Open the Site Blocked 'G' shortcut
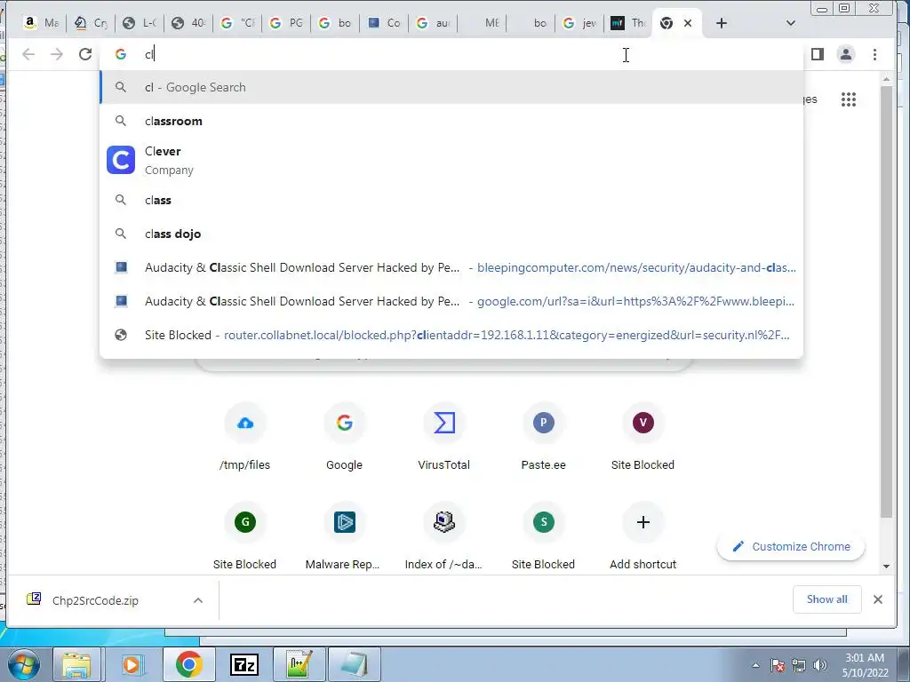The image size is (910, 682). [x=245, y=535]
